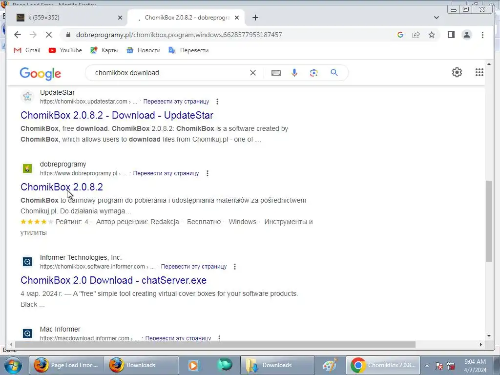Open the Google apps grid
The height and width of the screenshot is (375, 500).
pos(479,72)
